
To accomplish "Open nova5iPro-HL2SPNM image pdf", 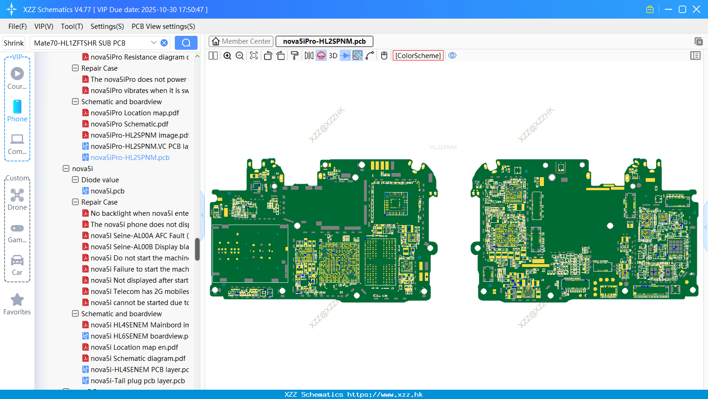I will (135, 135).
